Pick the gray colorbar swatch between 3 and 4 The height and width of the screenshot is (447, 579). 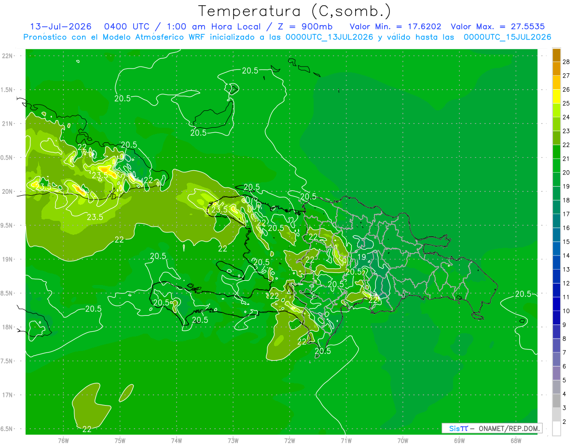point(556,401)
